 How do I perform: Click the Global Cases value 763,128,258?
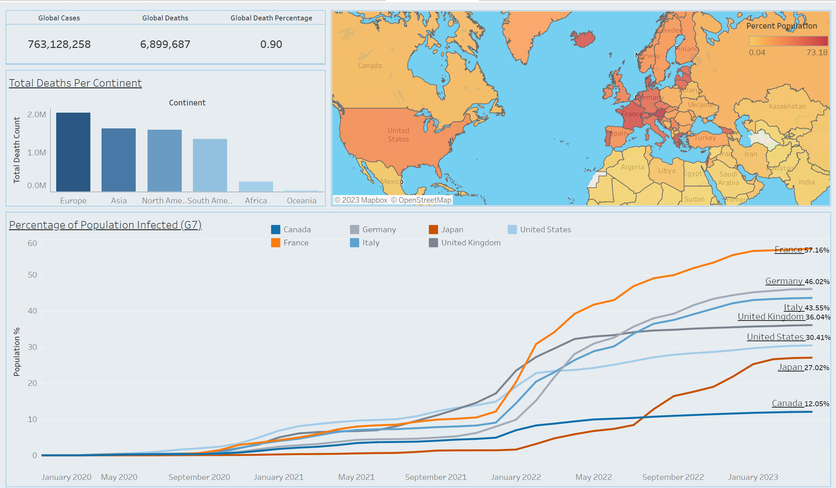tap(59, 44)
